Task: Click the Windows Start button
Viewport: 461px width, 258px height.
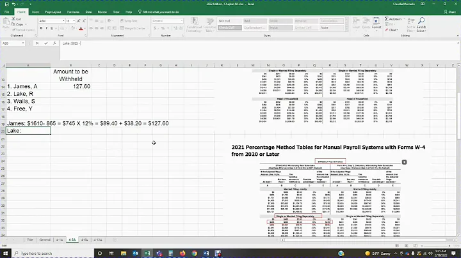Action: pyautogui.click(x=6, y=254)
